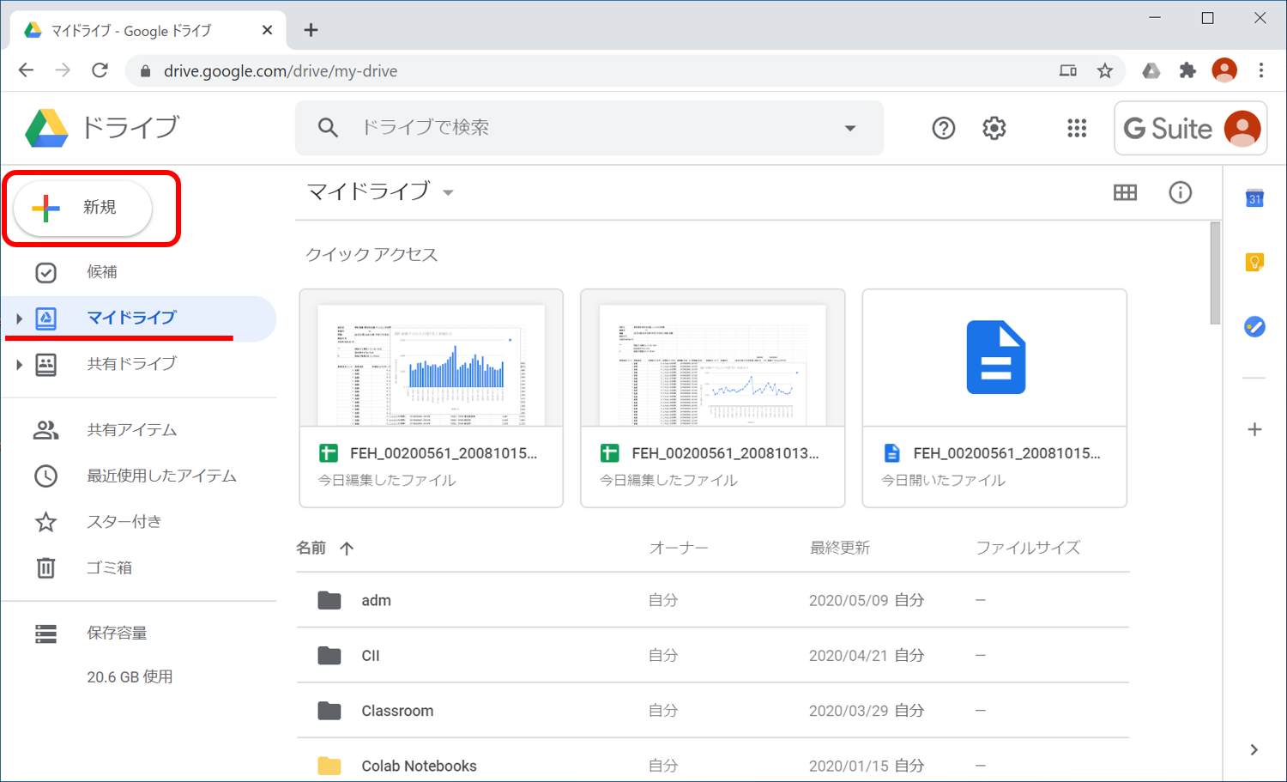Viewport: 1287px width, 782px height.
Task: Click the 2020/05/09 date cell
Action: (x=849, y=600)
